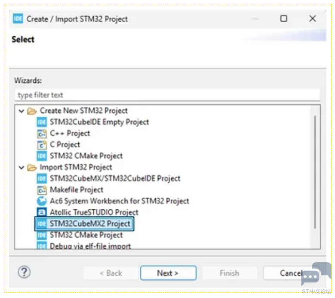Click the Finish button

230,273
